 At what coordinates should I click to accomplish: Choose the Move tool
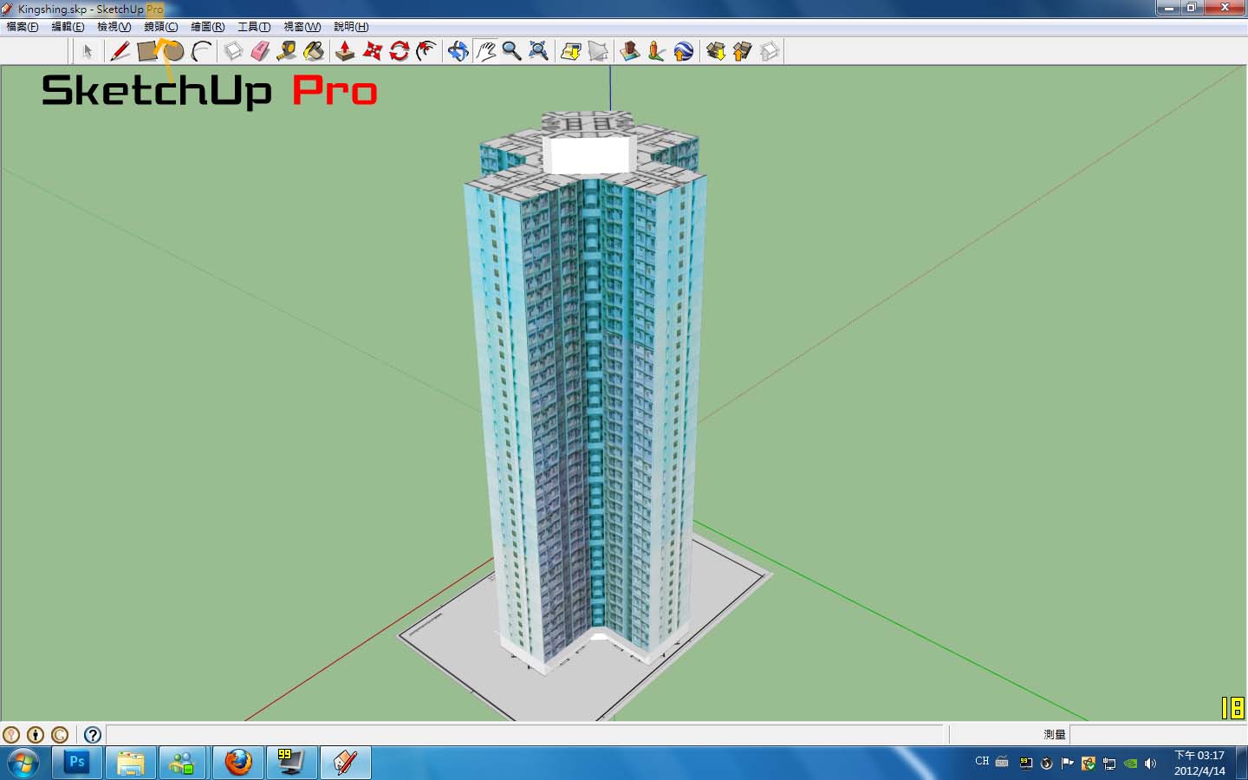tap(372, 51)
